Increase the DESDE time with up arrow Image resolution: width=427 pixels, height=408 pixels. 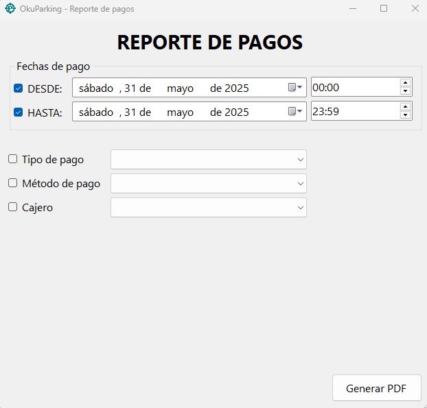point(405,83)
